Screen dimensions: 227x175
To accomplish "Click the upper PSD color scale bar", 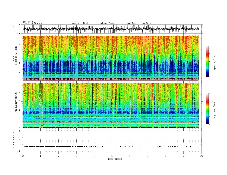I will (x=207, y=61).
